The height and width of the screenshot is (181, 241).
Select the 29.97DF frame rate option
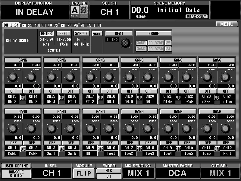tap(156, 43)
